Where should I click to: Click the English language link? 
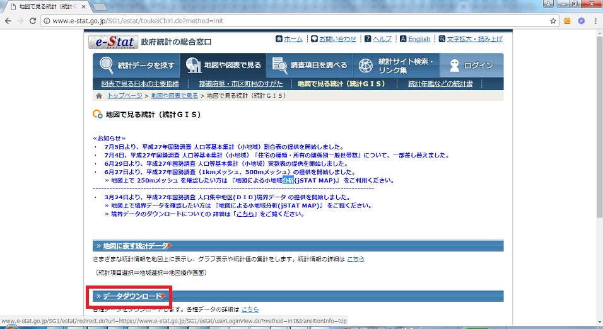click(419, 39)
